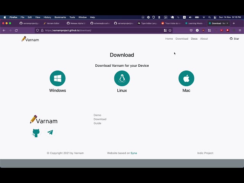
Task: Bookmark this page with the star icon
Action: [170, 30]
